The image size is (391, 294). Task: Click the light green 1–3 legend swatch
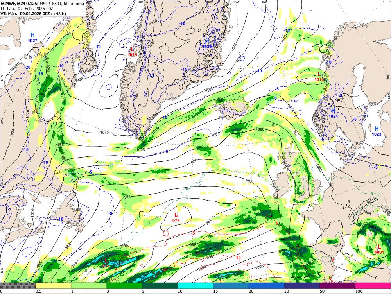(89, 285)
